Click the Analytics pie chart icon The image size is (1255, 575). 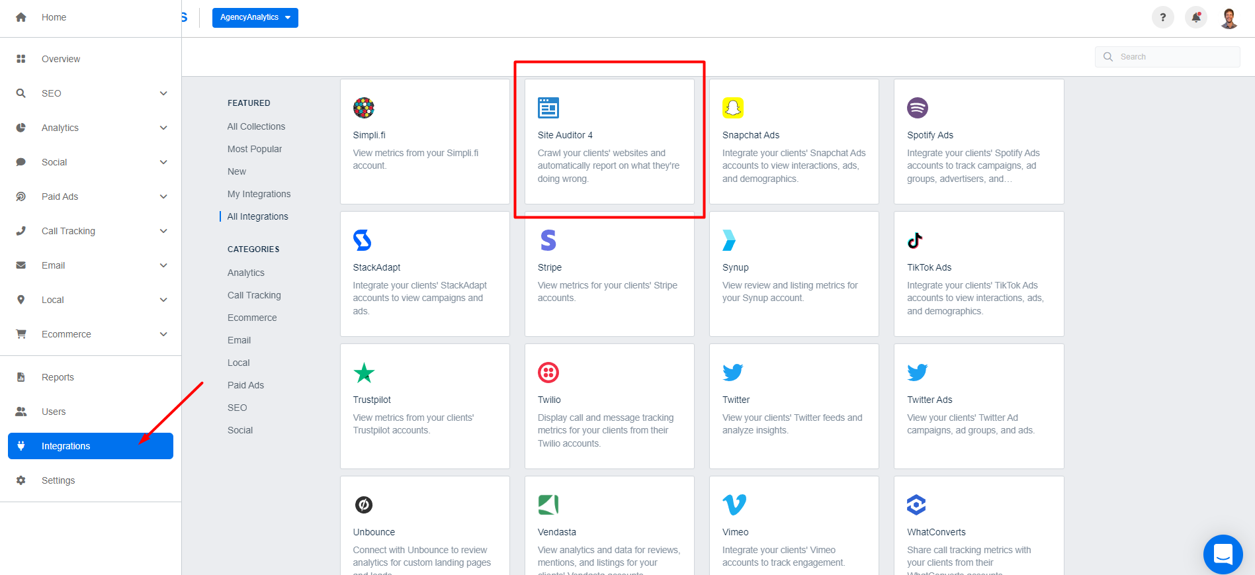(21, 128)
